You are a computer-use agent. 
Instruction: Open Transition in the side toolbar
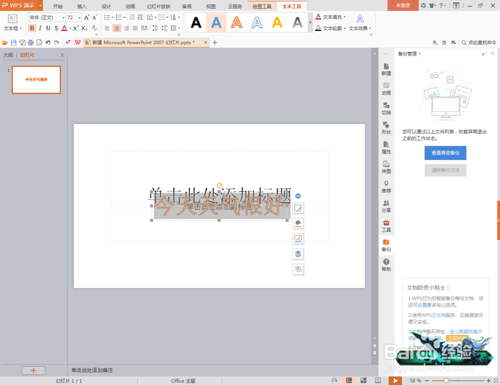click(x=386, y=109)
